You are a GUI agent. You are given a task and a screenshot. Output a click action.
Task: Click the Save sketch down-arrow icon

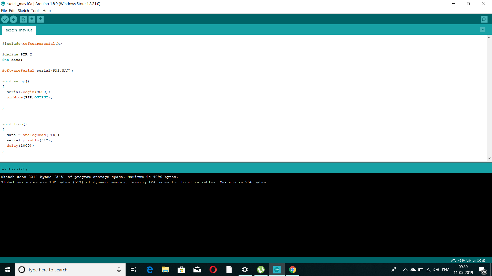[x=40, y=19]
